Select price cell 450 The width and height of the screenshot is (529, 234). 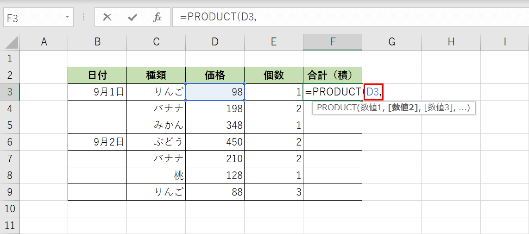point(215,142)
